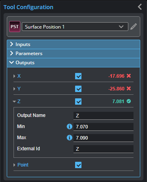Expand the Parameters section

(73, 54)
